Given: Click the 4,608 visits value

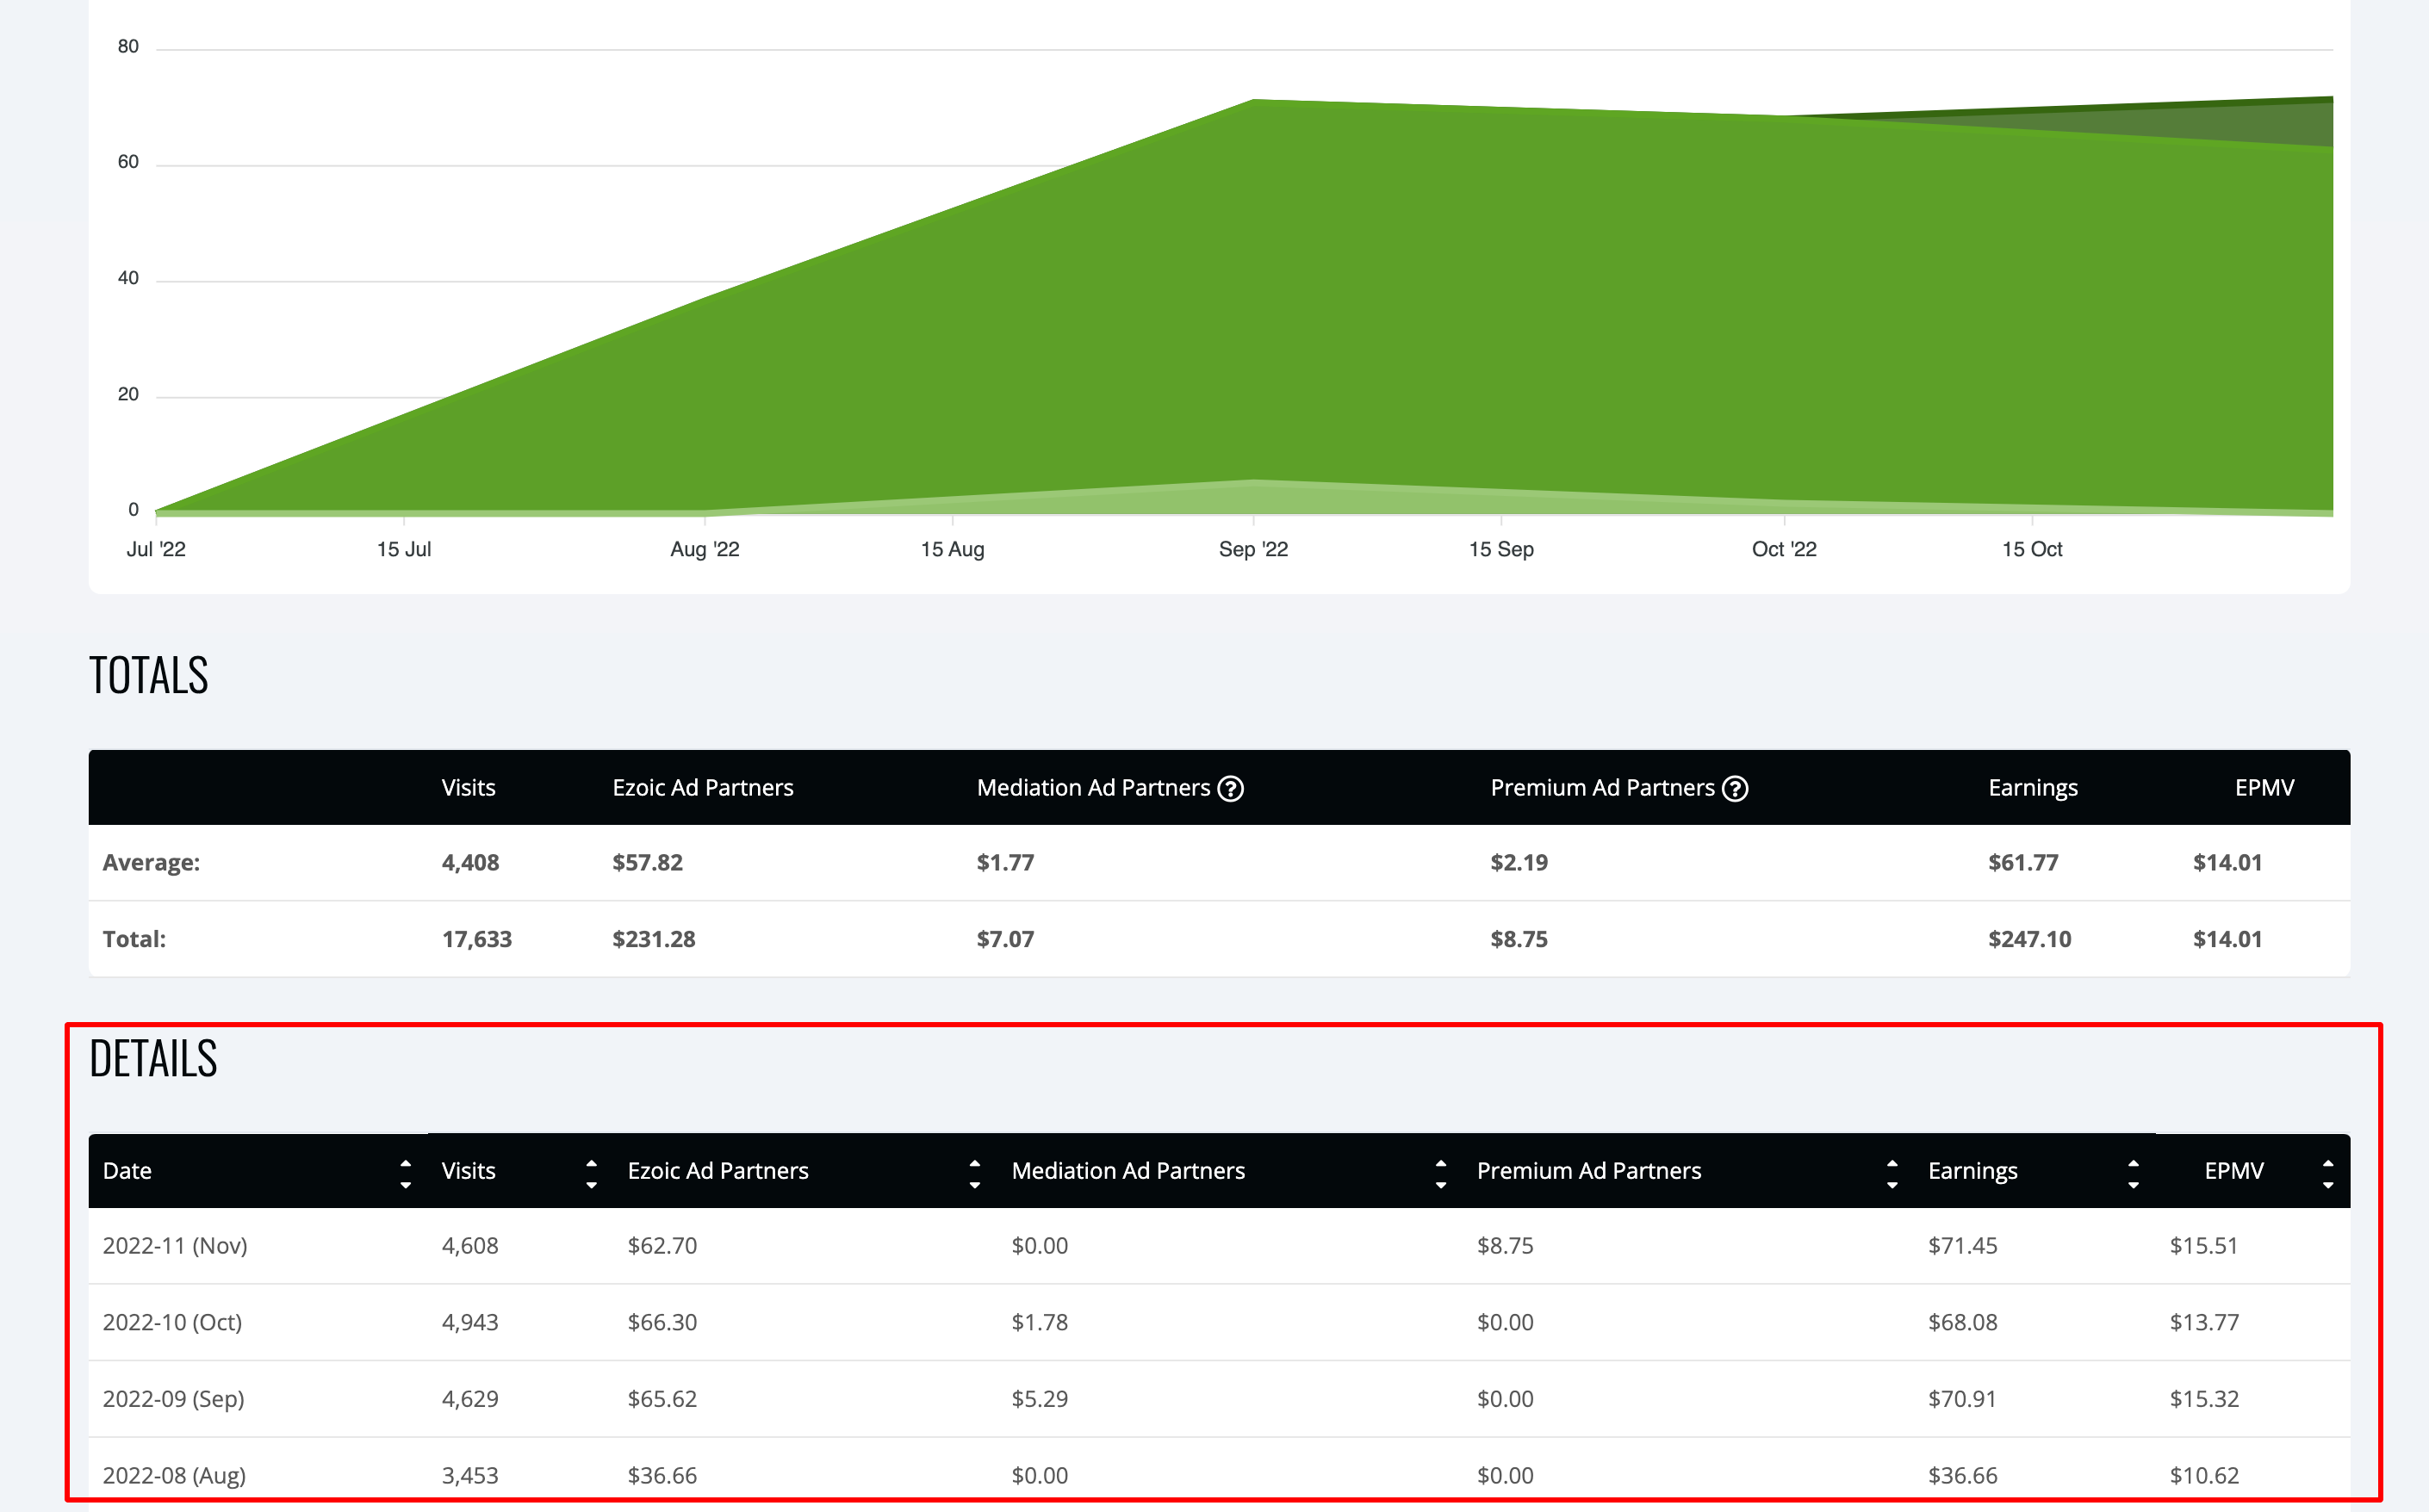Looking at the screenshot, I should pos(470,1246).
